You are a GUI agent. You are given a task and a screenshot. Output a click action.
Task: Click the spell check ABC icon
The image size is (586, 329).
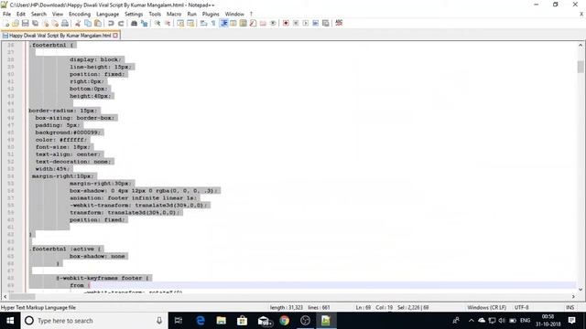click(339, 23)
